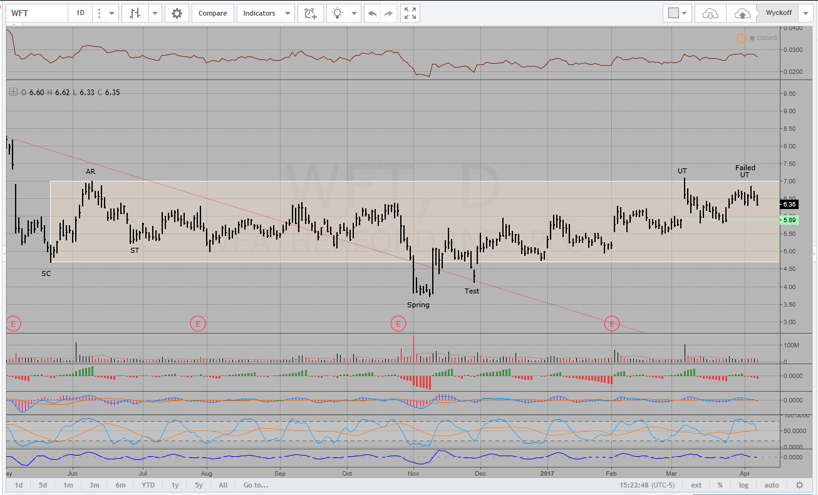Select the 3m time range
Image resolution: width=818 pixels, height=495 pixels.
pos(94,485)
